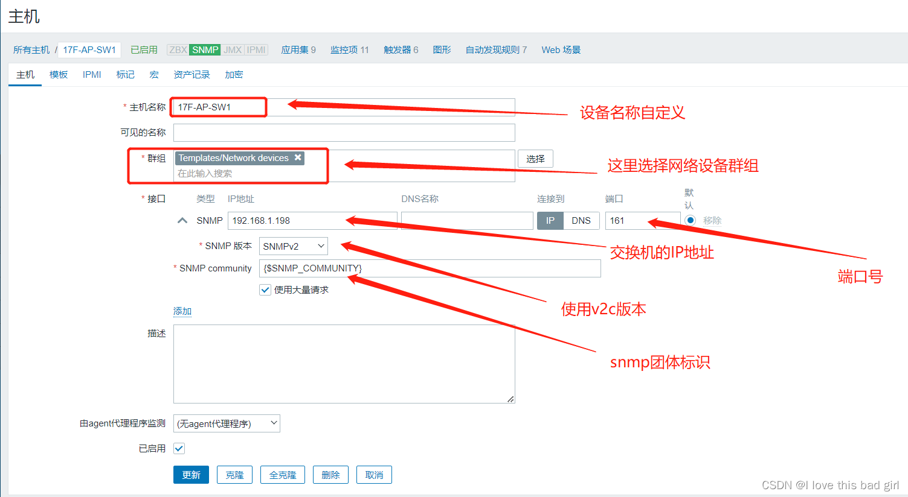Open the 宏 tab
The image size is (908, 497).
(154, 74)
